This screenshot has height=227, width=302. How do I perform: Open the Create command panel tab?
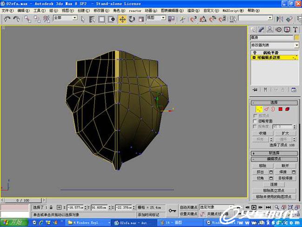[x=253, y=30]
